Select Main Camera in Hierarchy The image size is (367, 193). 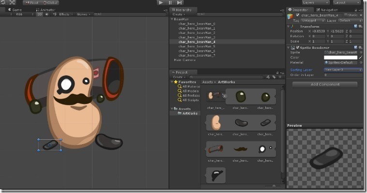tap(184, 60)
